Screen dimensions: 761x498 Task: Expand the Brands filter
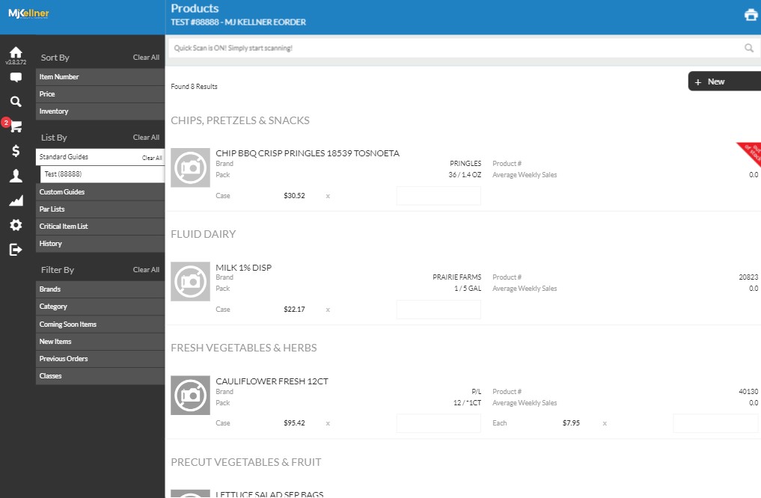100,289
